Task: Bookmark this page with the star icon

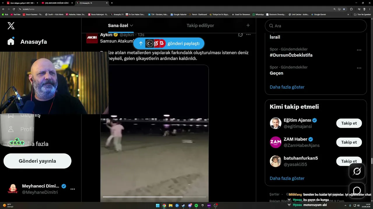Action: coord(344,9)
